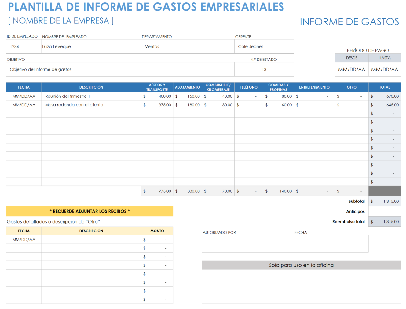Click the gray cell below the TOTAL column
This screenshot has height=309, width=406.
click(385, 191)
